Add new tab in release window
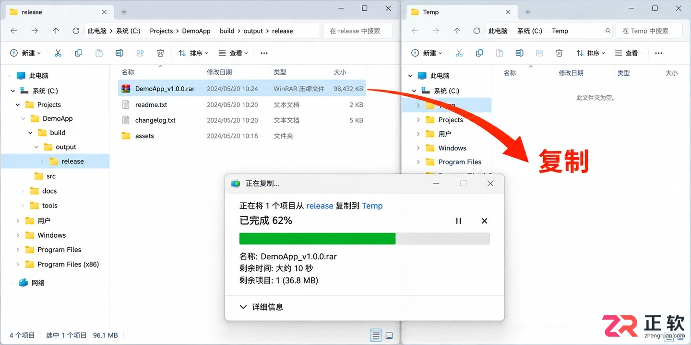This screenshot has height=345, width=691. (x=124, y=12)
